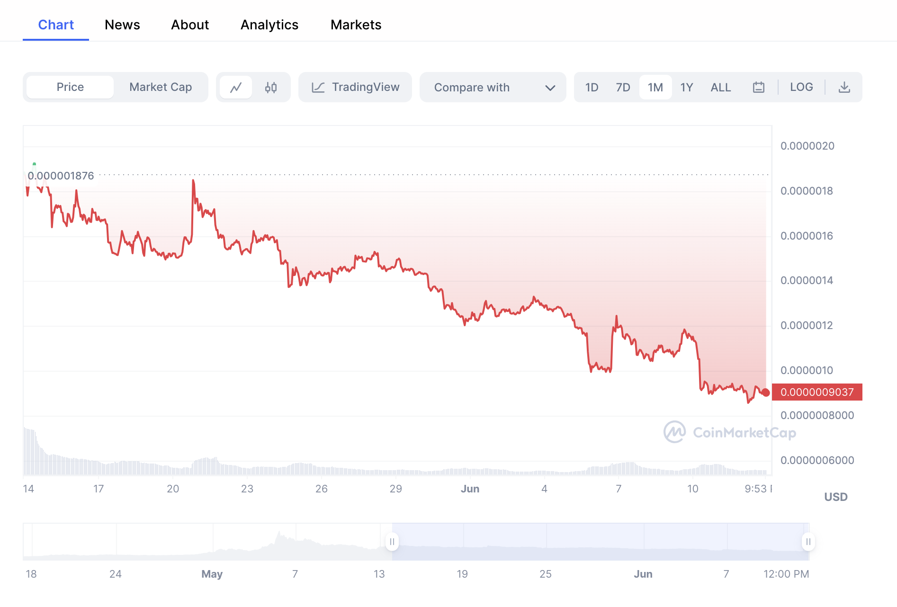This screenshot has width=897, height=607.
Task: Click the red current price dot
Action: (x=766, y=393)
